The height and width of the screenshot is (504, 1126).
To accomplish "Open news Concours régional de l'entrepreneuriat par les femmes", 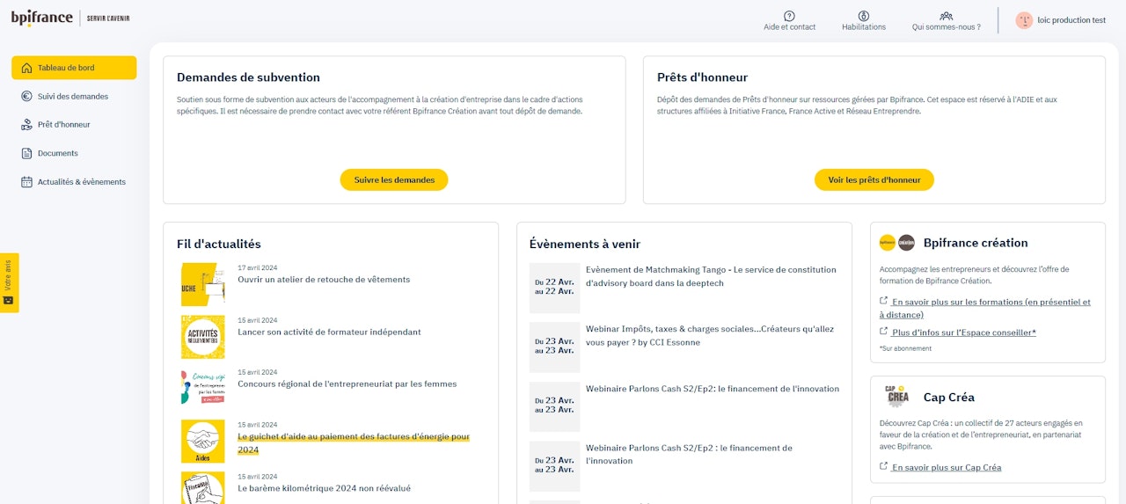I will coord(347,383).
